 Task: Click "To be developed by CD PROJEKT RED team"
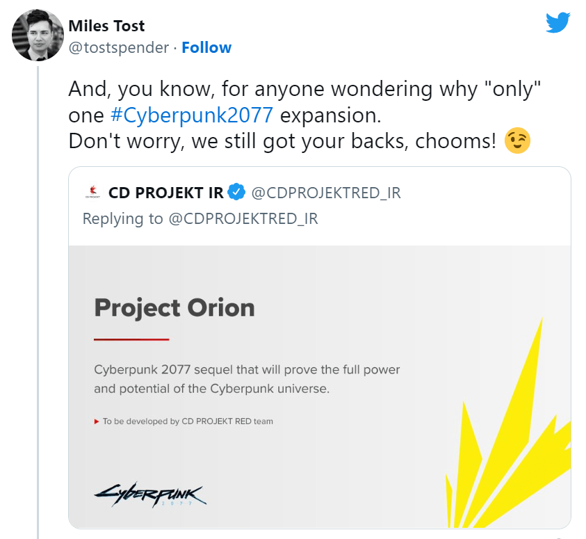coord(188,421)
